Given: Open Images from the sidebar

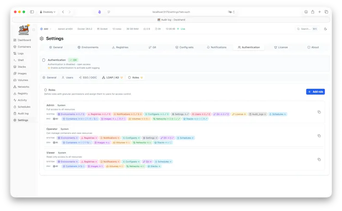Looking at the screenshot, I should coord(20,73).
